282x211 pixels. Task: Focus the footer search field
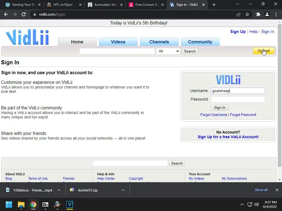pyautogui.click(x=130, y=163)
